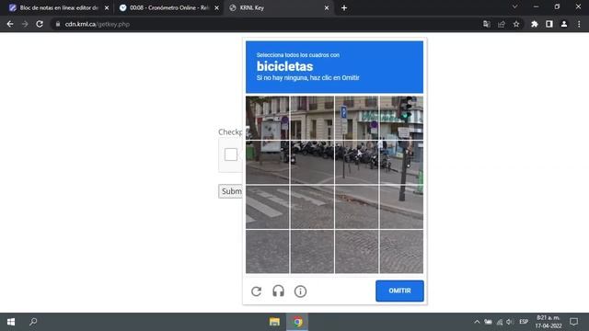
Task: Open Windows taskbar search
Action: (x=33, y=322)
